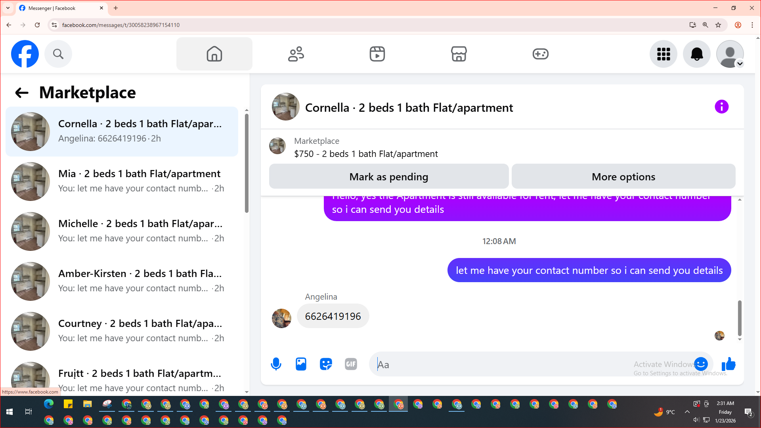This screenshot has width=761, height=428.
Task: Open the notifications bell
Action: (697, 54)
